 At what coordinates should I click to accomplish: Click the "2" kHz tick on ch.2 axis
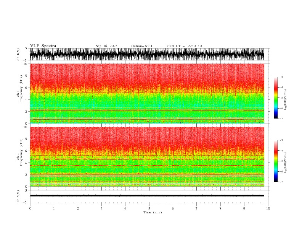point(26,175)
